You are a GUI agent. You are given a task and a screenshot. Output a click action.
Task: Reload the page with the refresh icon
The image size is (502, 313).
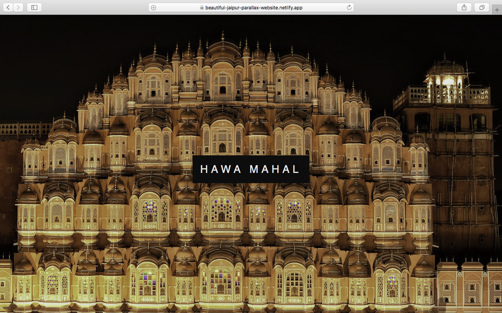[349, 7]
